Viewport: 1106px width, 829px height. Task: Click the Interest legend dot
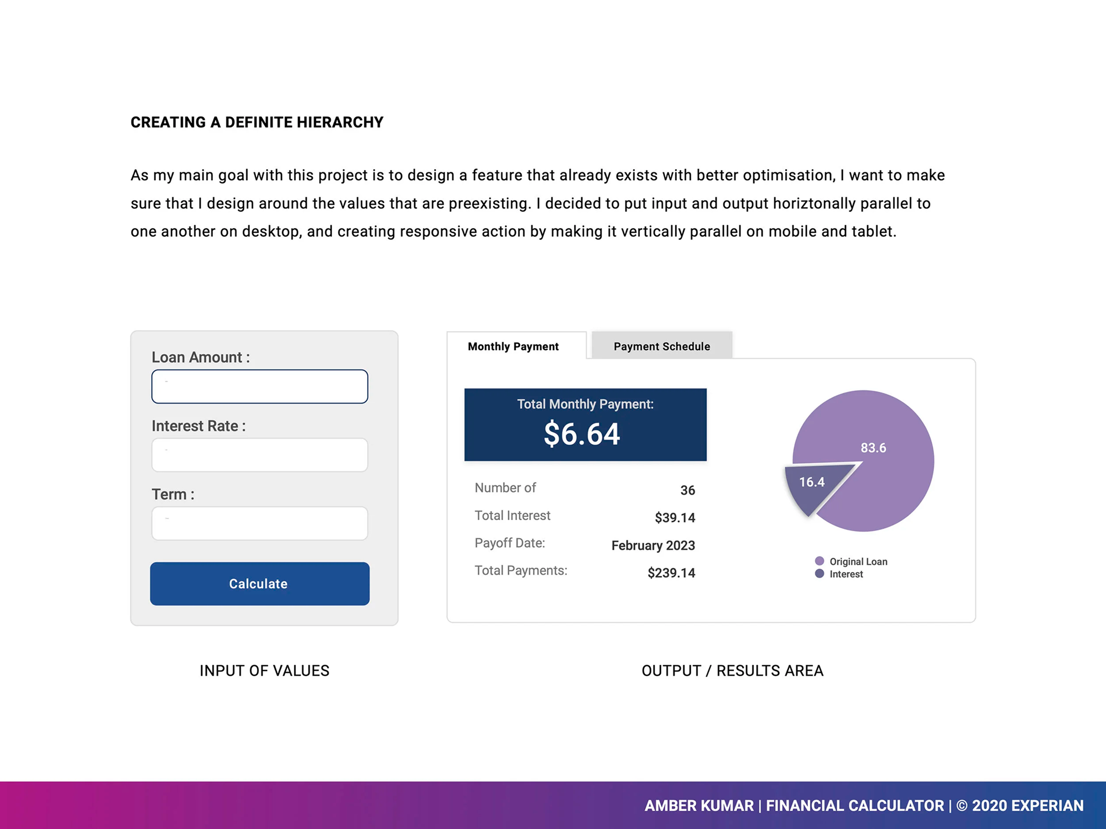(x=820, y=574)
